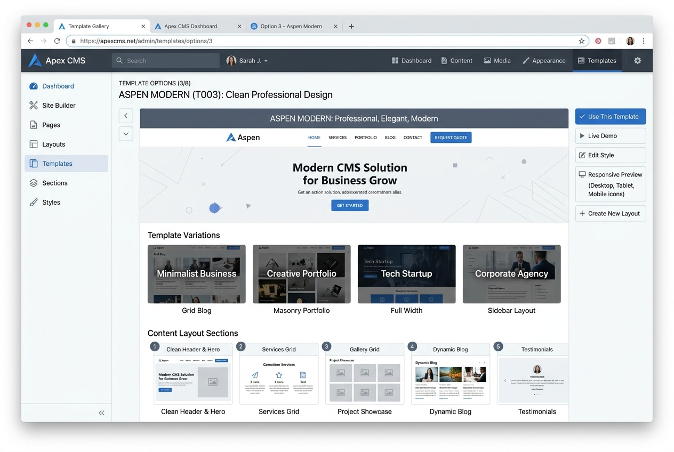Click the Aspen logo in the template preview
This screenshot has height=452, width=674.
243,138
